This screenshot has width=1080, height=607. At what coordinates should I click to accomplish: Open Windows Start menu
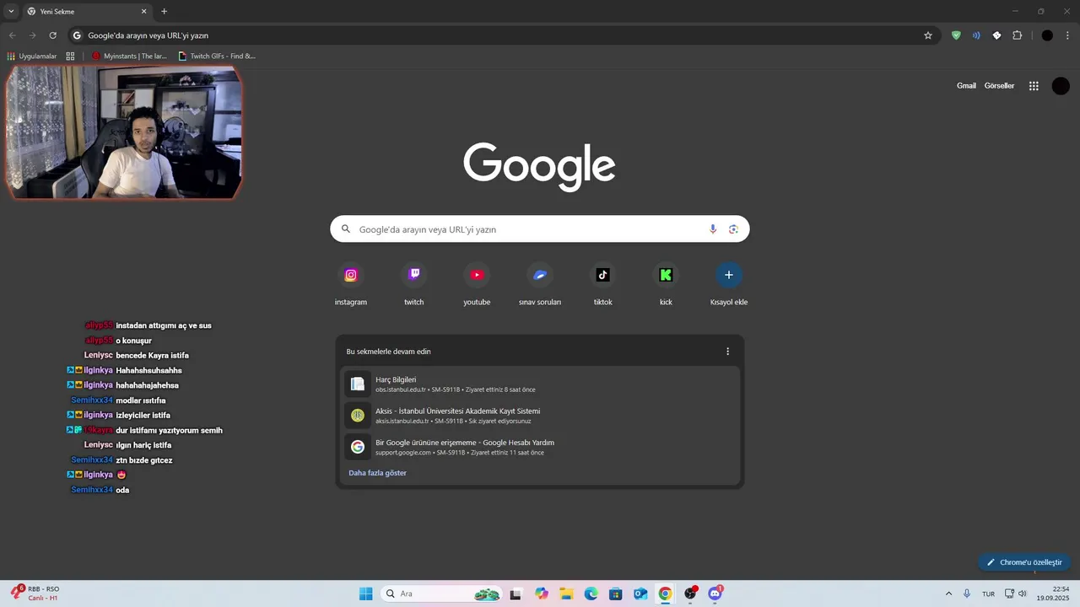tap(365, 594)
